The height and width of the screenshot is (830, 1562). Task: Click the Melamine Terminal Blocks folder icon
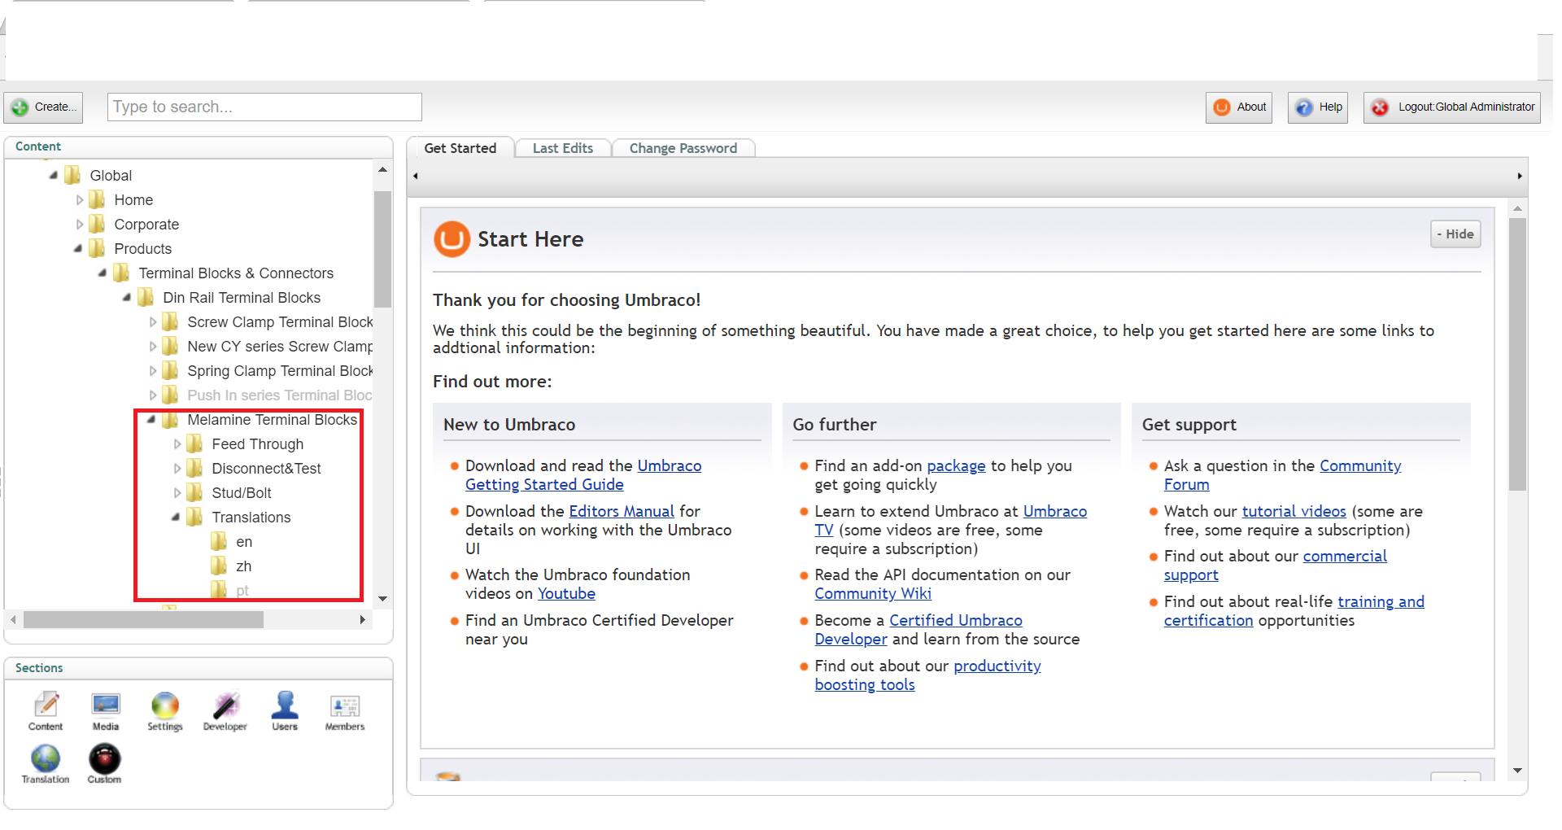(171, 419)
